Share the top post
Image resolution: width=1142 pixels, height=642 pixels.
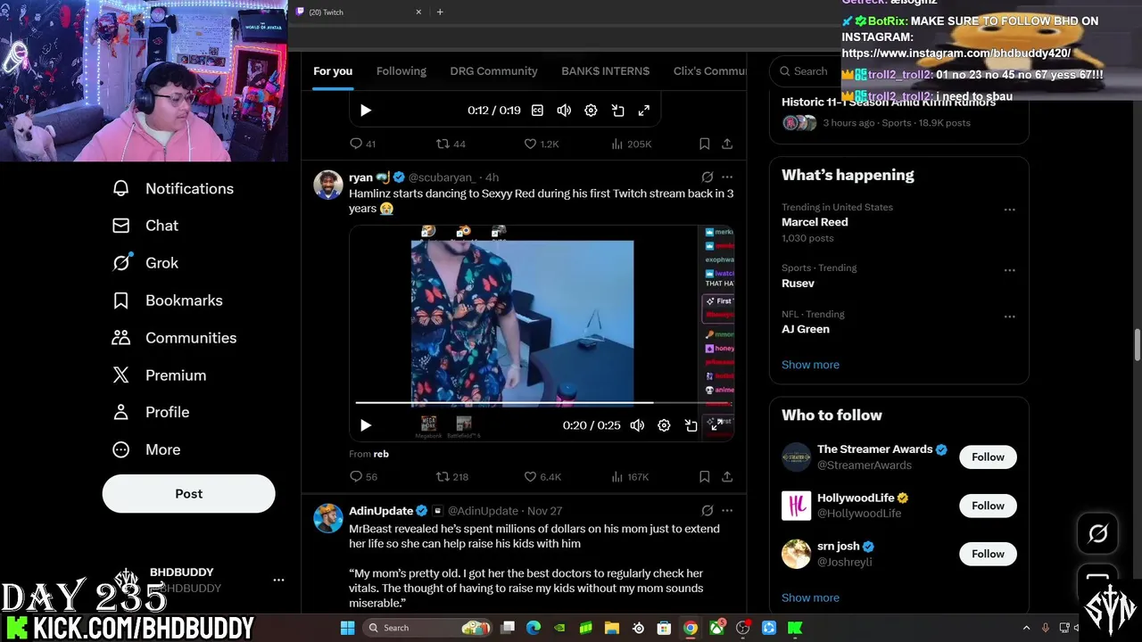click(727, 144)
